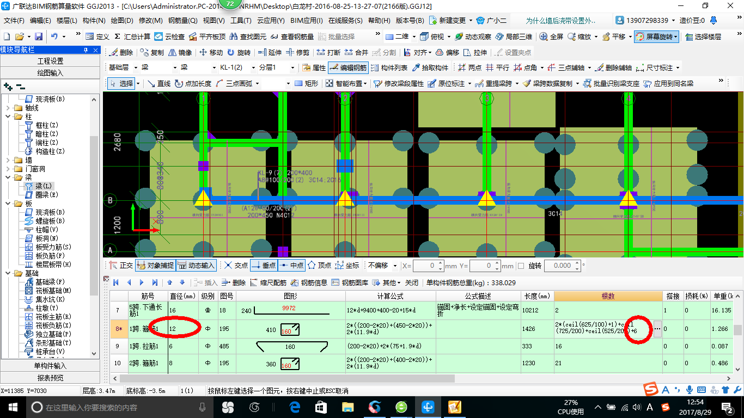Select the 移动 move tool
The image size is (744, 418).
coord(211,52)
